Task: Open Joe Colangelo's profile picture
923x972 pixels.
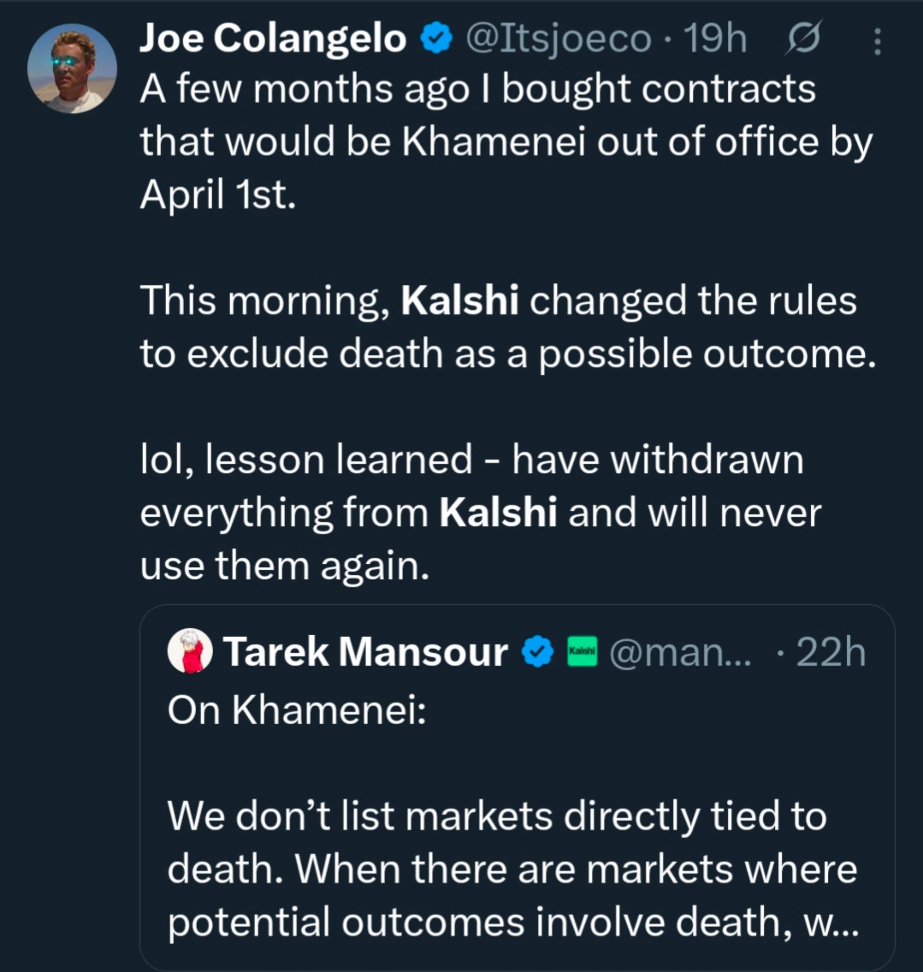Action: [72, 69]
